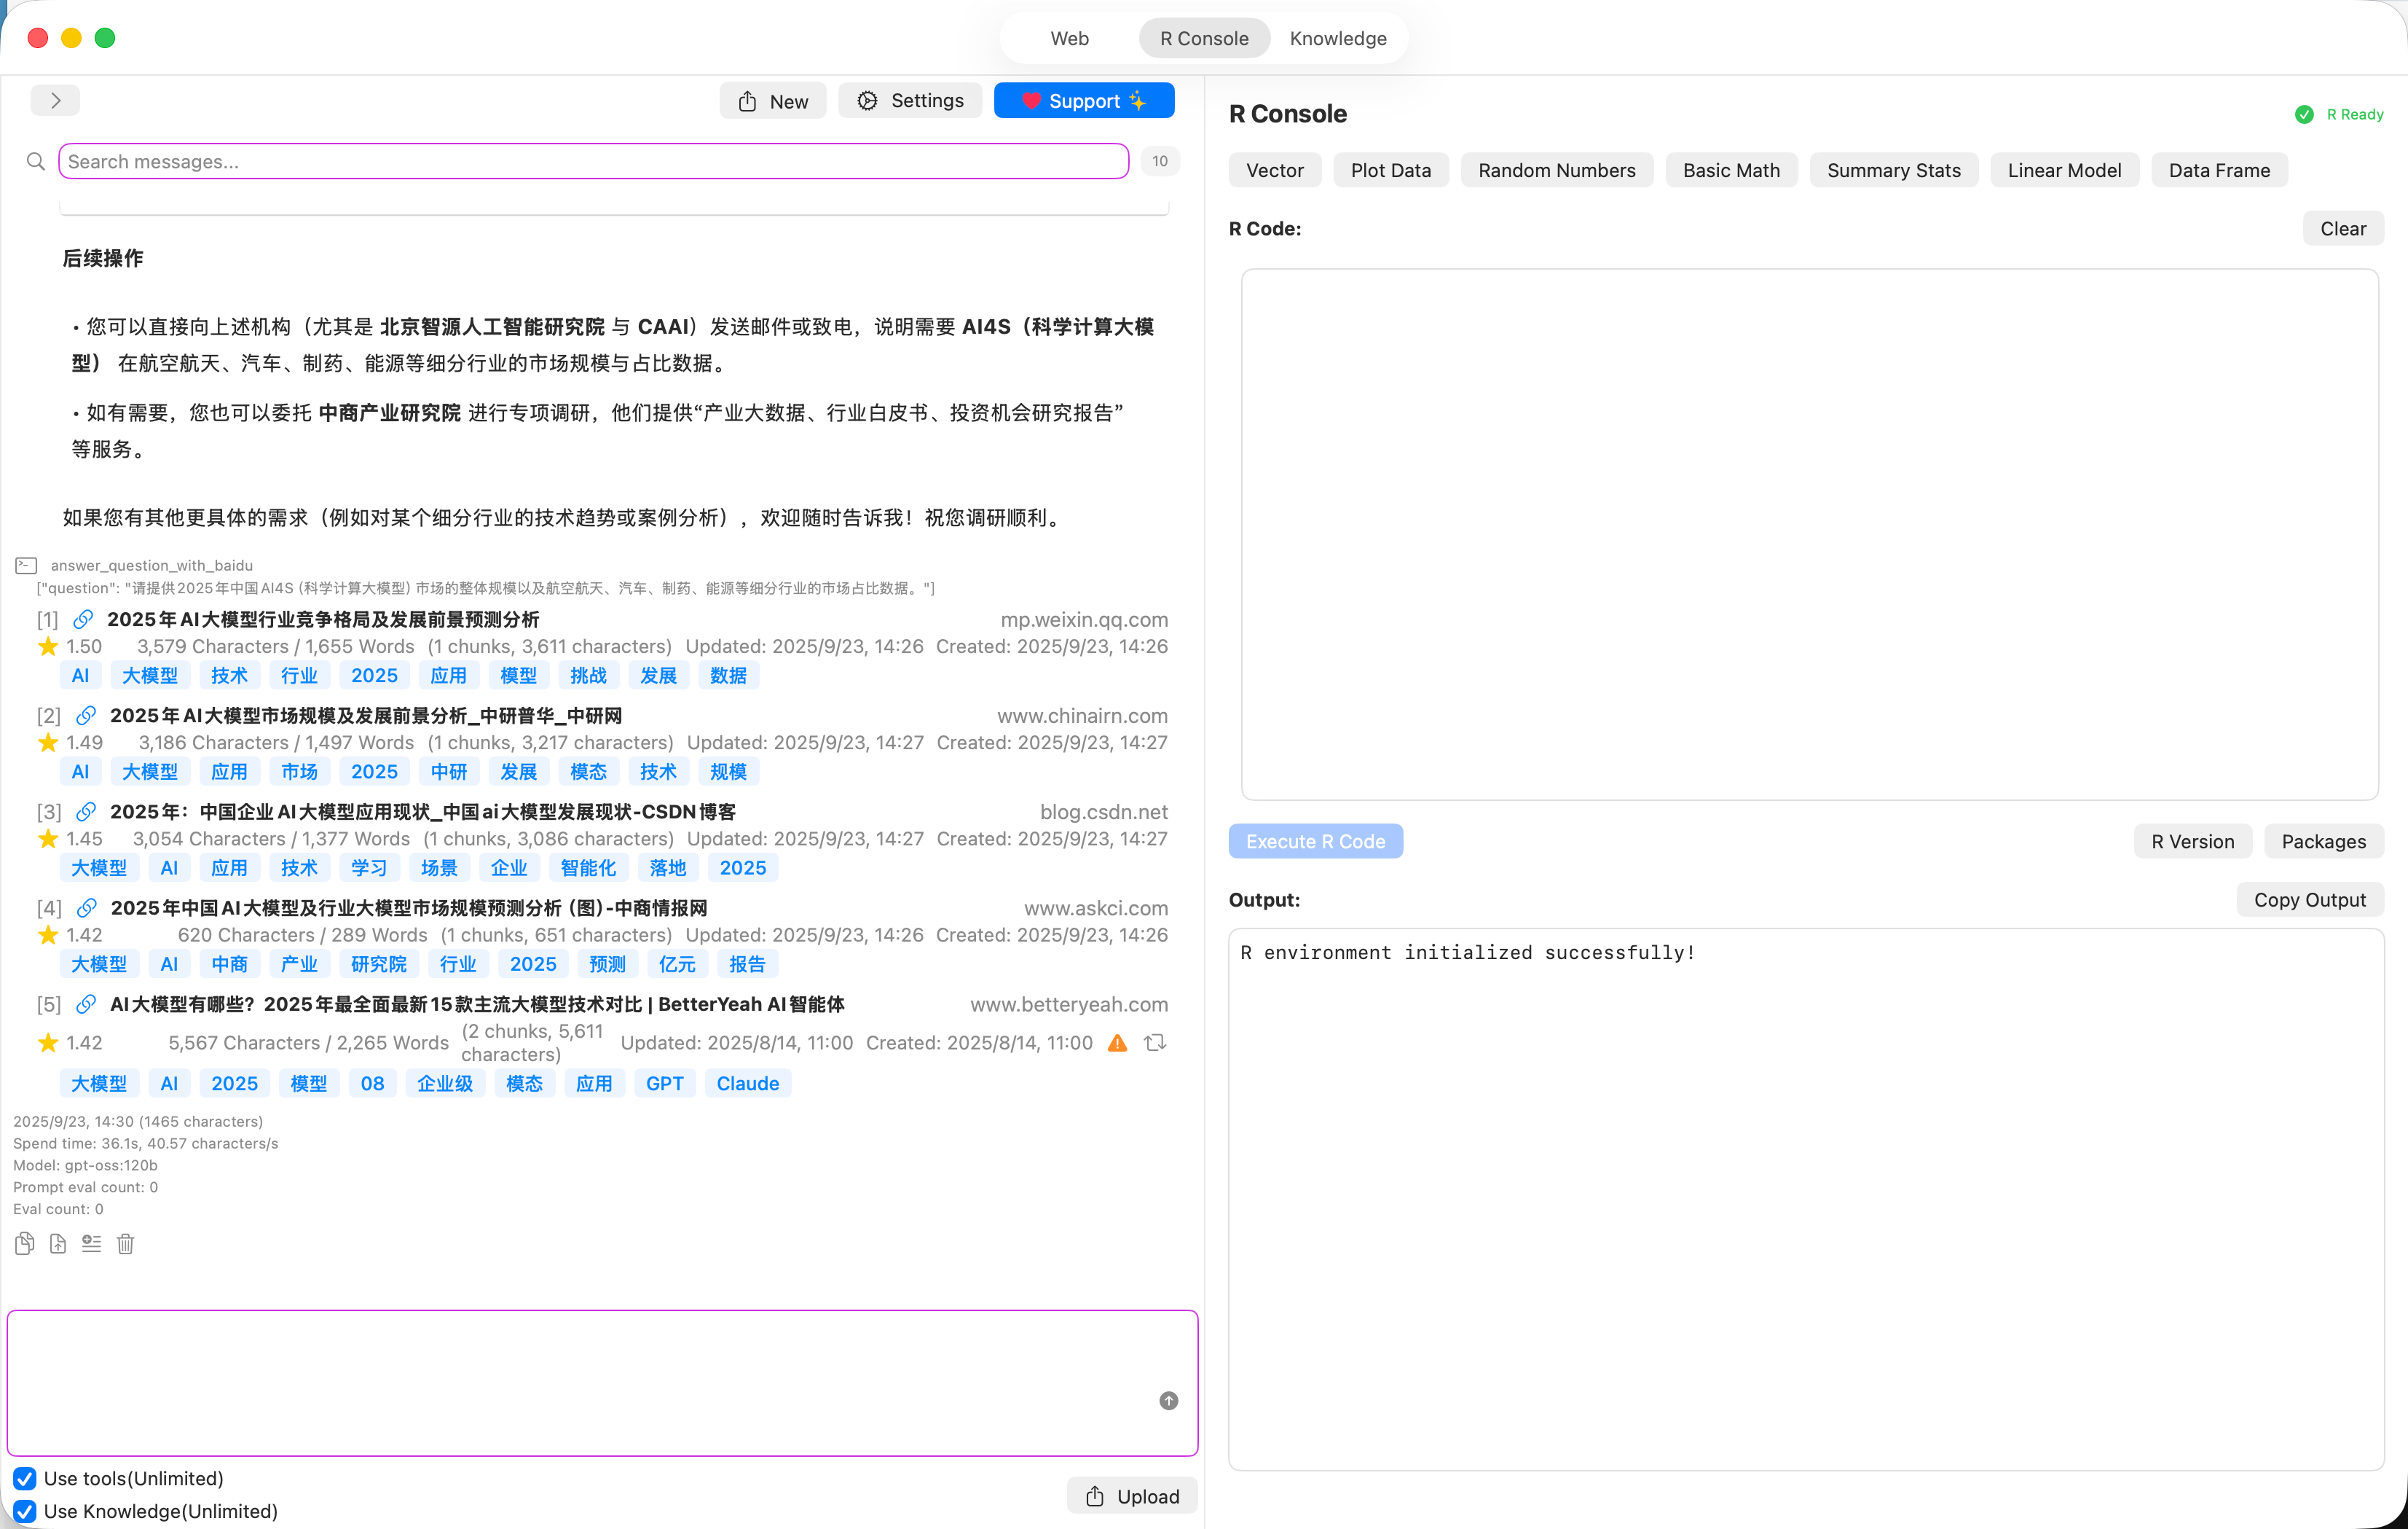Click the send arrow in message box

[x=1168, y=1400]
